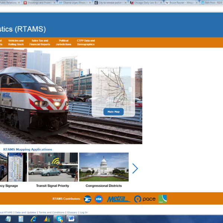The image size is (223, 223).
Task: Open the Terms and Conditions link
Action: tap(52, 212)
